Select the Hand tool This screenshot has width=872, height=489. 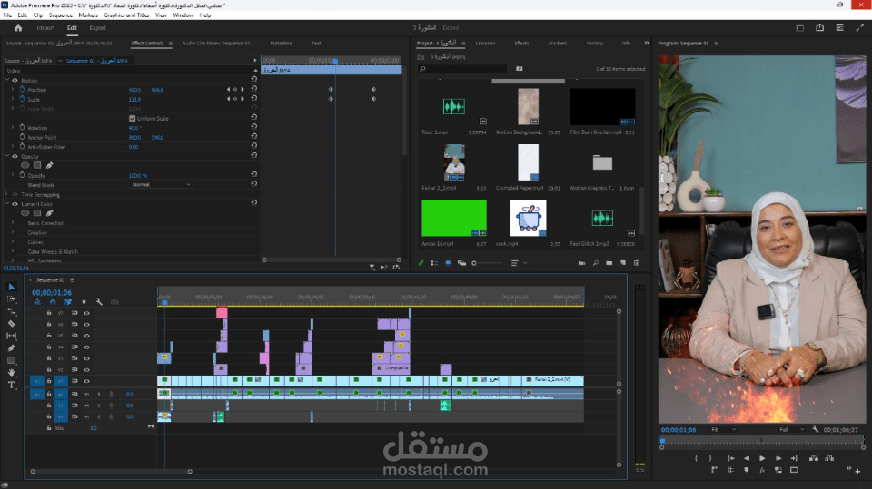[11, 372]
